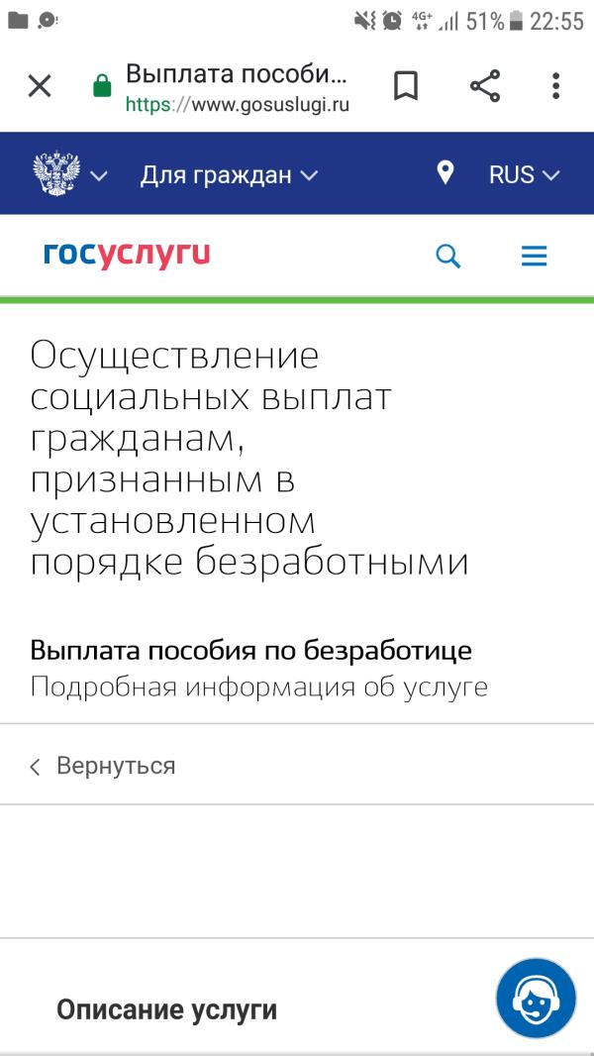
Task: Tap the Russian coat of arms emblem
Action: point(54,175)
